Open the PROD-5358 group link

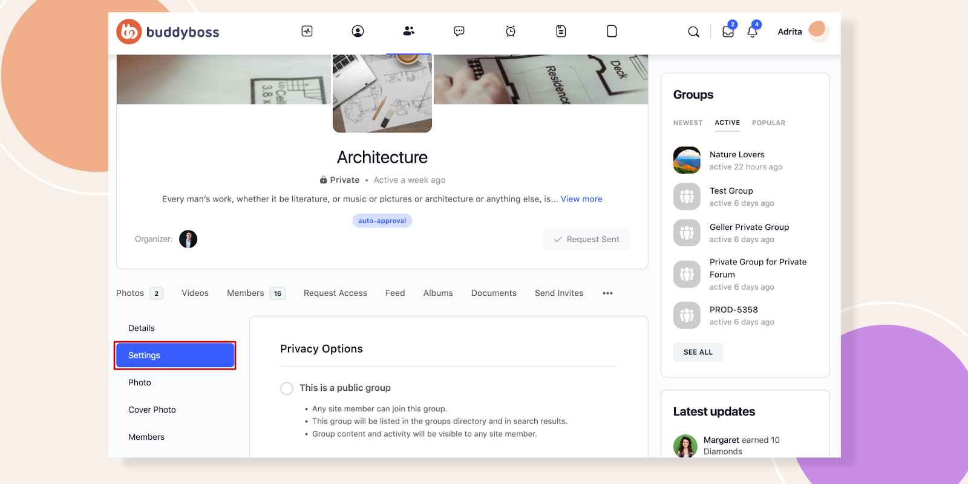pyautogui.click(x=734, y=310)
